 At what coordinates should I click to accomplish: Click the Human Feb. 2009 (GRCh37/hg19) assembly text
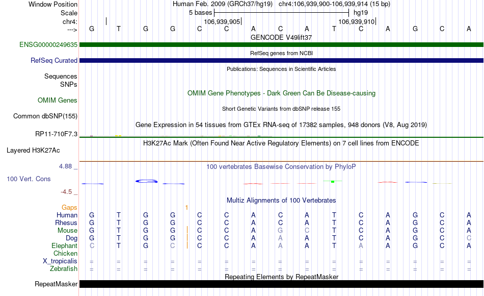223,4
